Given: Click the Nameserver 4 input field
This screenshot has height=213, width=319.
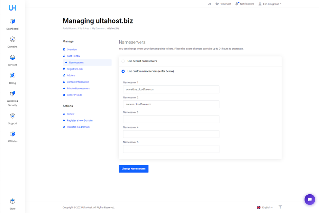Looking at the screenshot, I should tap(171, 134).
